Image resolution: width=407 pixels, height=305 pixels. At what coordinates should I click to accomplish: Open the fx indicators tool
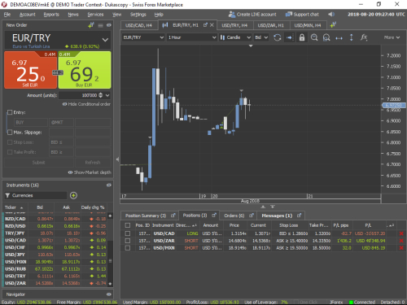[364, 37]
